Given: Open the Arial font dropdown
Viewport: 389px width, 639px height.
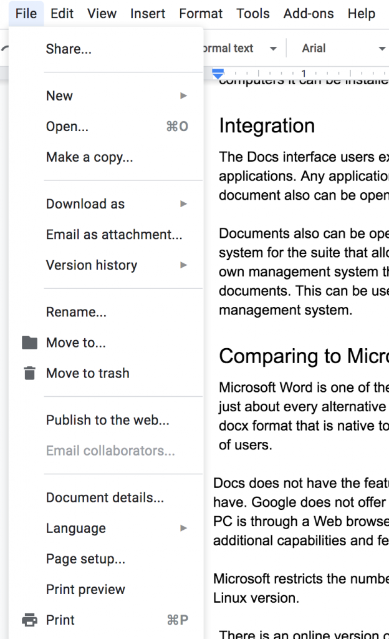Looking at the screenshot, I should [x=344, y=49].
